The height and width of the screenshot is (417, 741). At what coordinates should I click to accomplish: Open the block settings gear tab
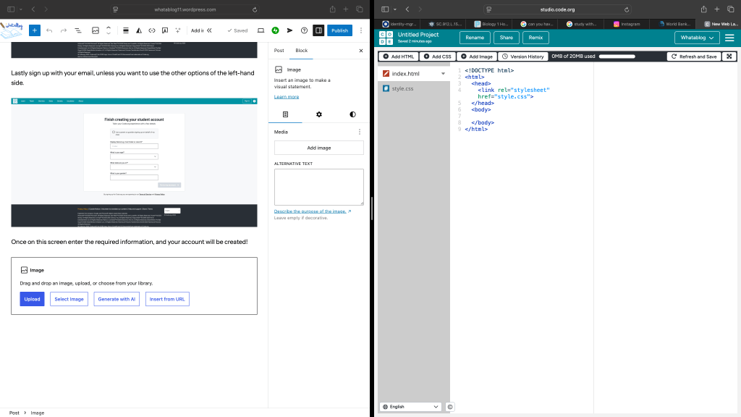pos(319,114)
